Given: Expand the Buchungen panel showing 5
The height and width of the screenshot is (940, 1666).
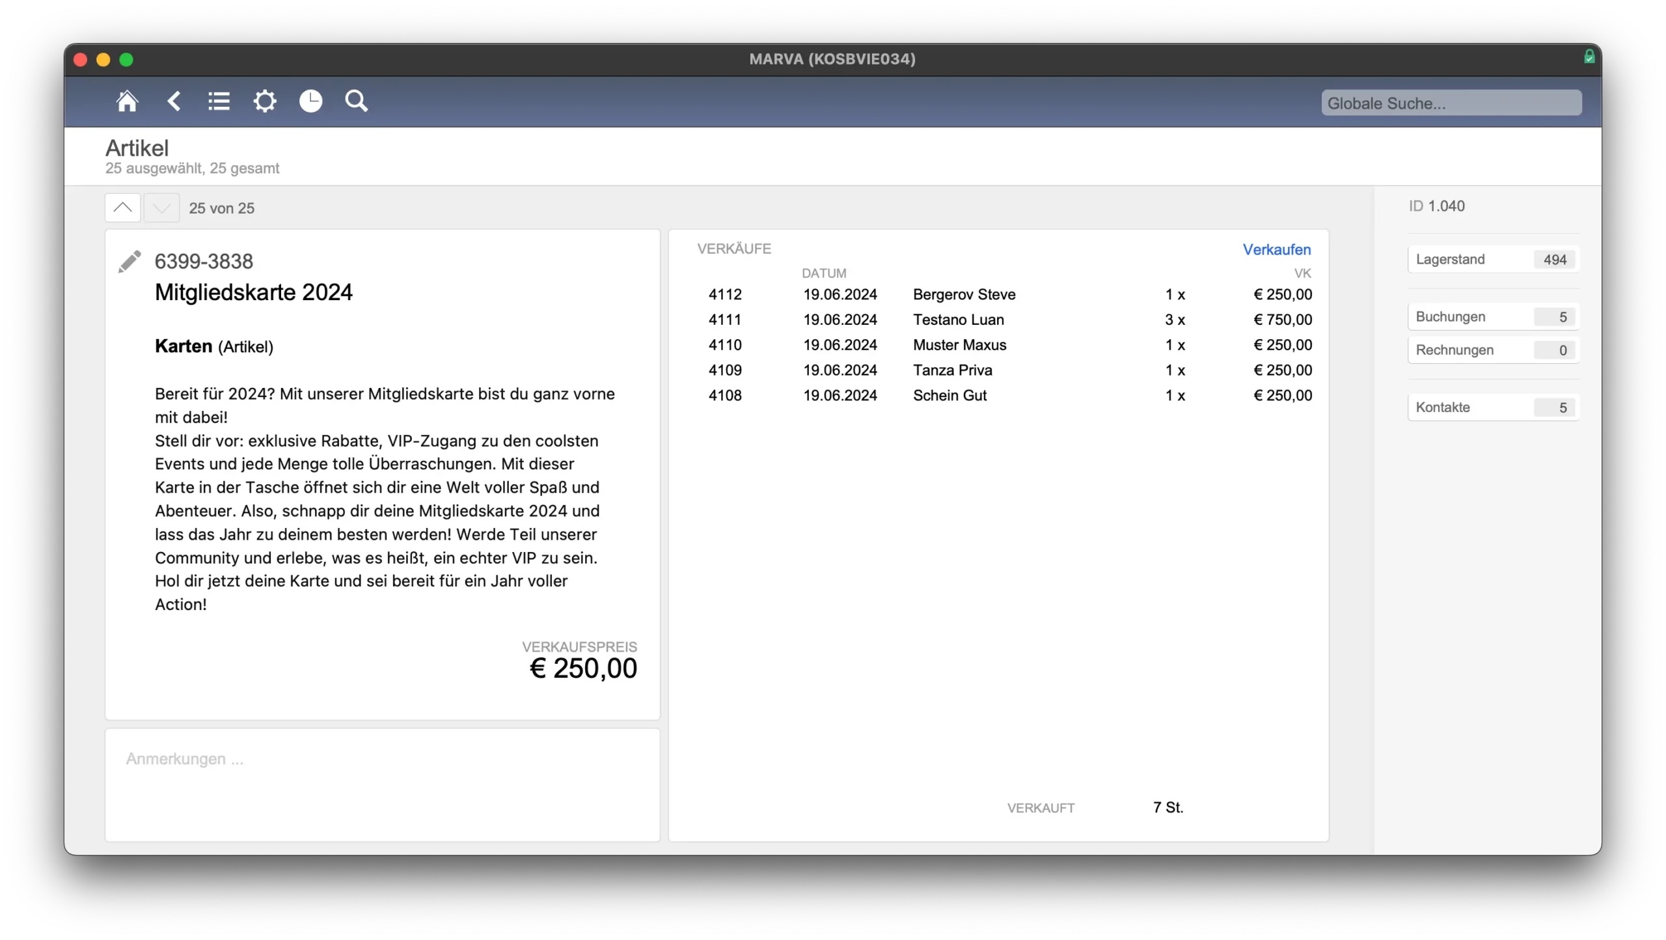Looking at the screenshot, I should 1493,316.
